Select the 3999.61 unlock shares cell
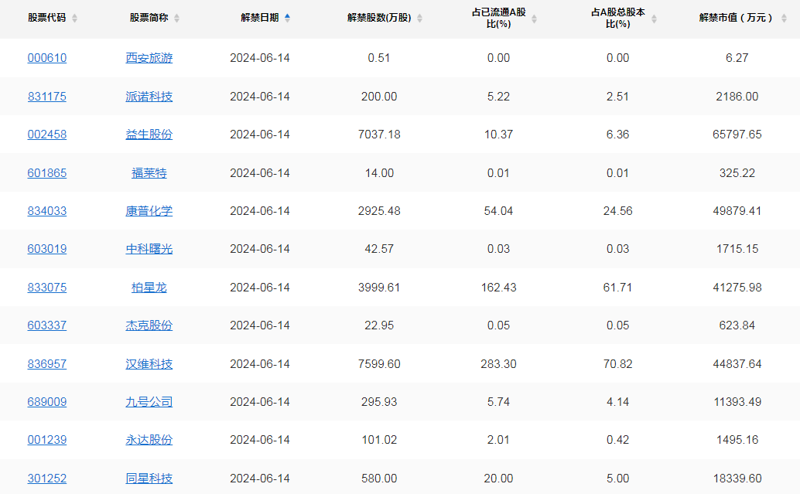This screenshot has width=800, height=494. pos(379,288)
